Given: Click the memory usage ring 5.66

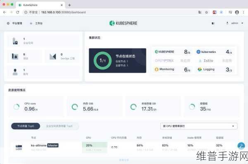Looking at the screenshot, I should (75, 107).
